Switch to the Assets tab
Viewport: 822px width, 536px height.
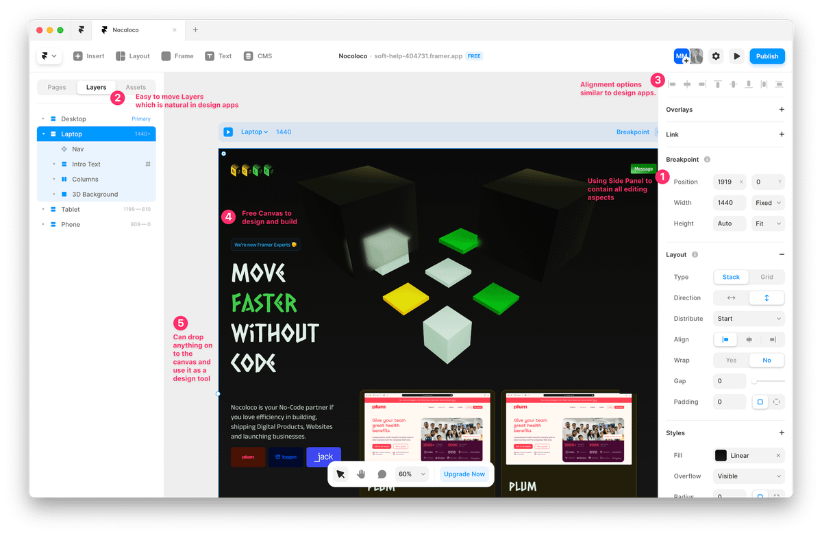[x=136, y=87]
